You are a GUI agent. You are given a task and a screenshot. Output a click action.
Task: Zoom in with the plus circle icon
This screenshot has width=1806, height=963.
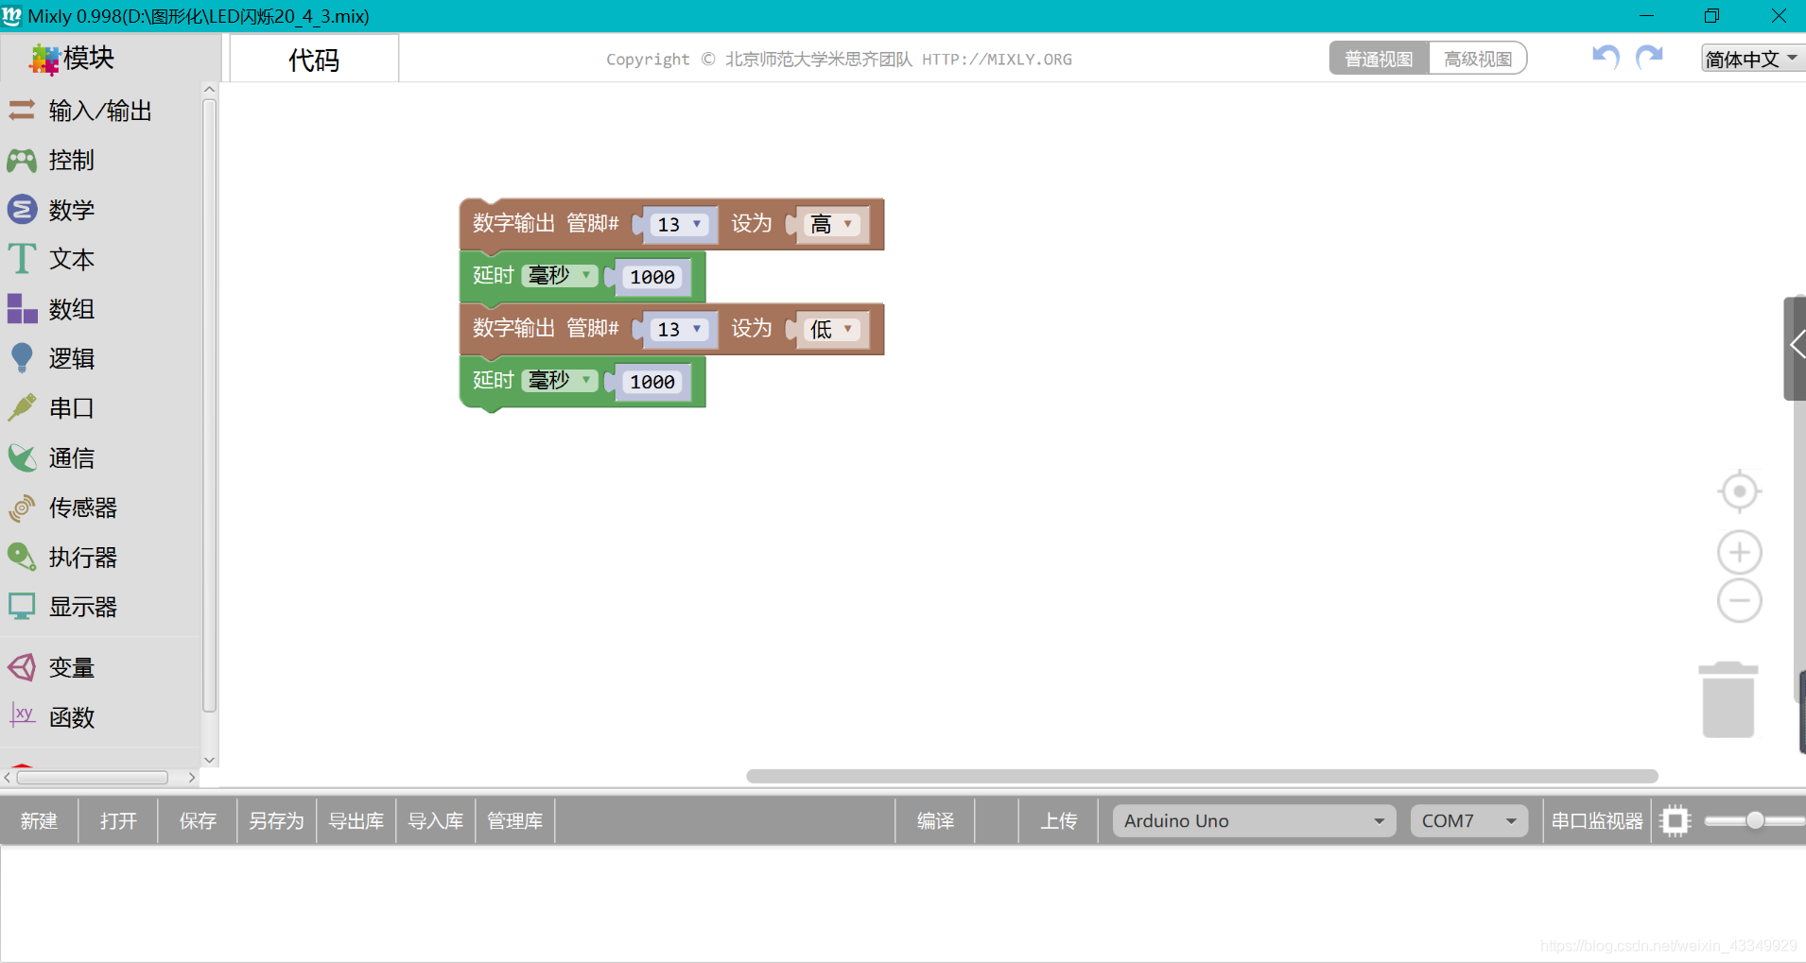[x=1739, y=553]
